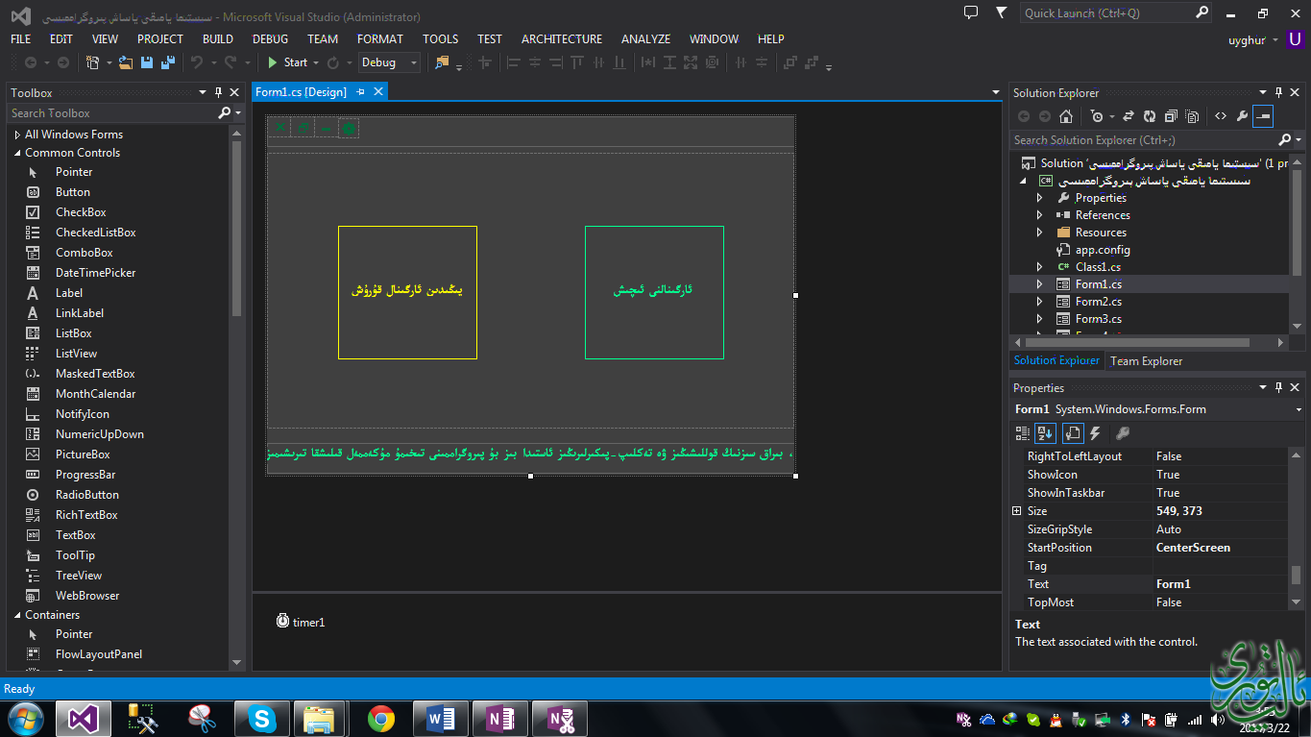Screen dimensions: 1311x737
Task: Expand the Size property node
Action: tap(1017, 511)
